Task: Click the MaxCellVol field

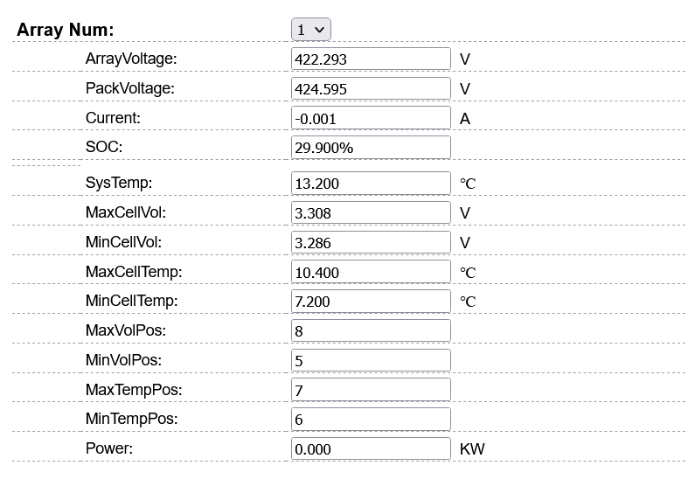Action: pyautogui.click(x=371, y=213)
